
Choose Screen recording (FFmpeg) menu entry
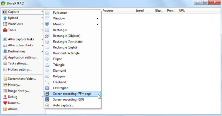tap(72, 94)
